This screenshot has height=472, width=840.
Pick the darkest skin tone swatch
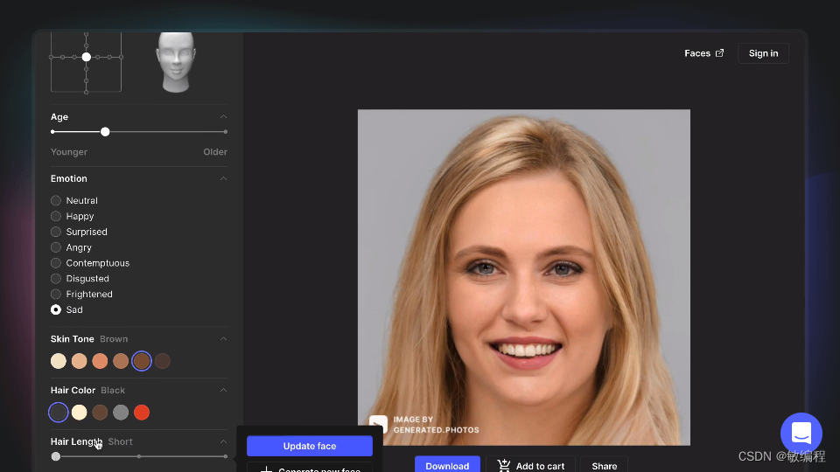(163, 361)
